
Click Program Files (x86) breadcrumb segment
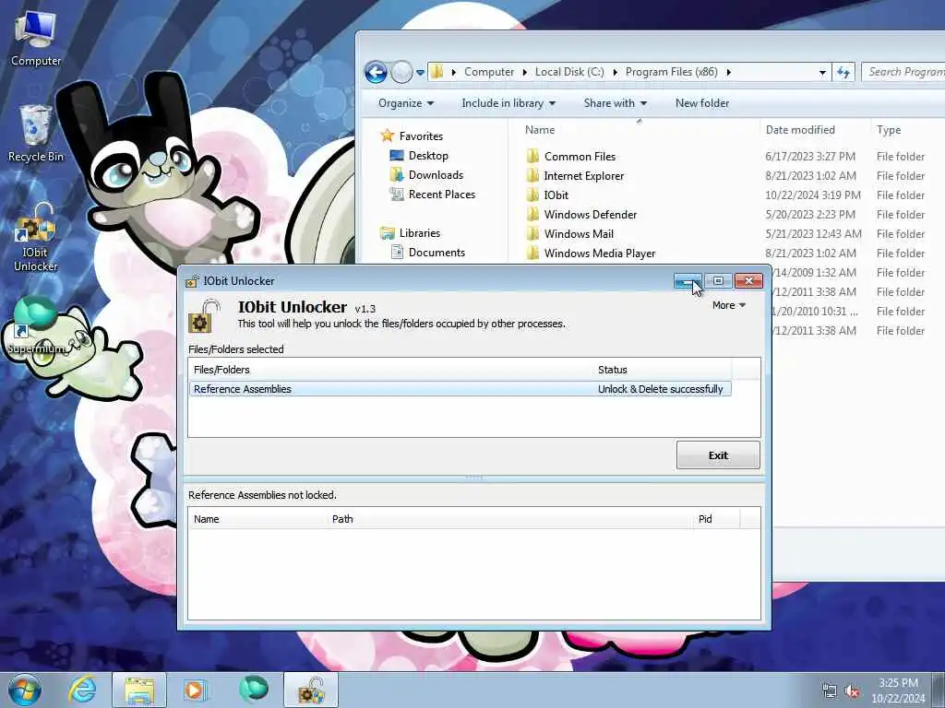(672, 72)
